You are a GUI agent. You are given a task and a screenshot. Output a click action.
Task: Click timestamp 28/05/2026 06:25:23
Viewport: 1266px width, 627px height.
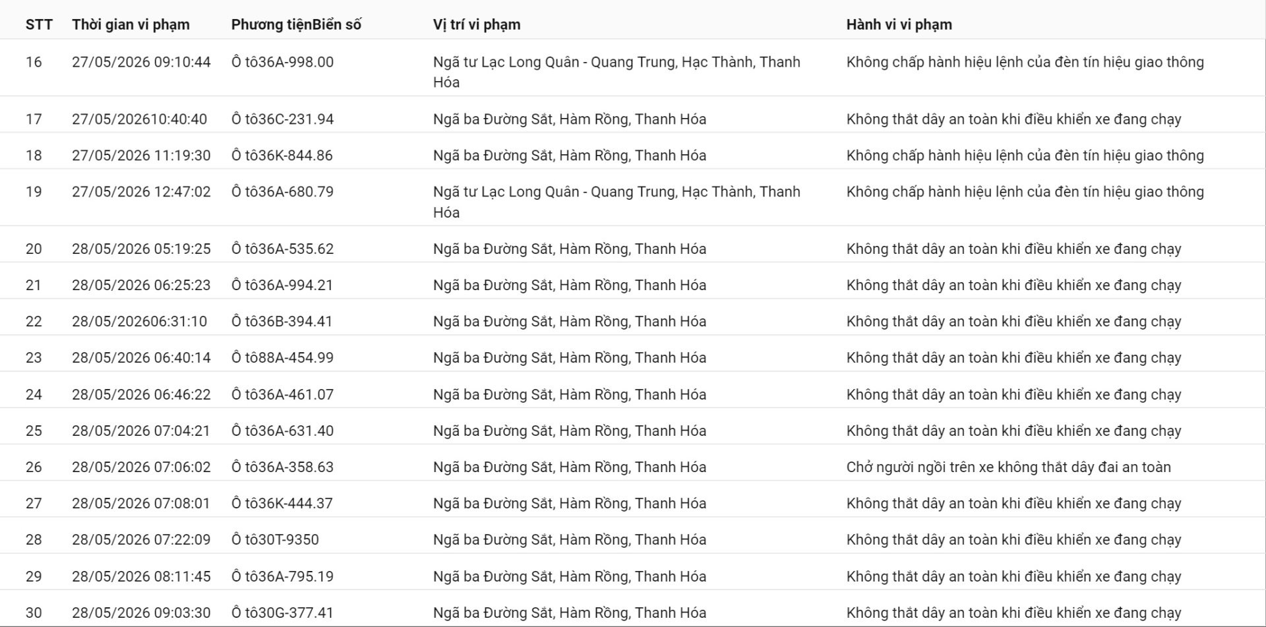click(141, 285)
